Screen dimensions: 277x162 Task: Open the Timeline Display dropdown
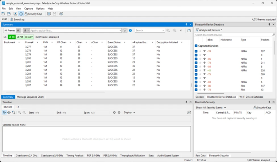pos(129,113)
